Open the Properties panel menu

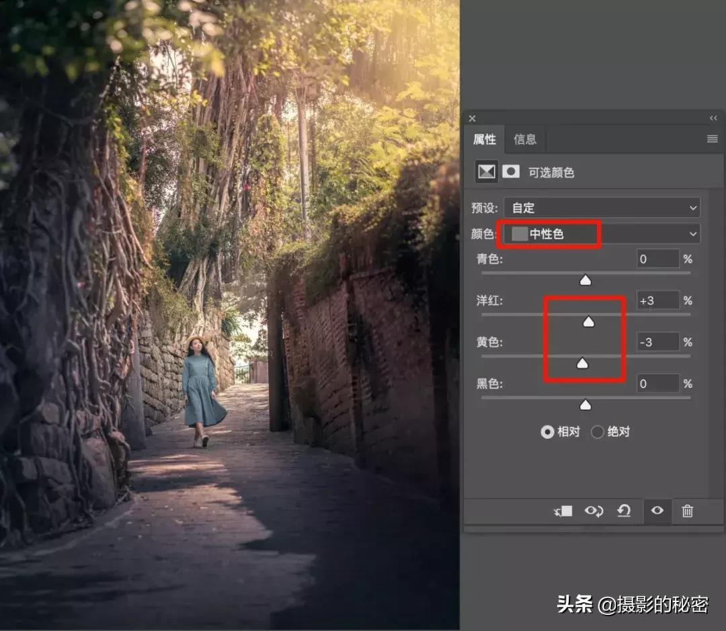[712, 139]
